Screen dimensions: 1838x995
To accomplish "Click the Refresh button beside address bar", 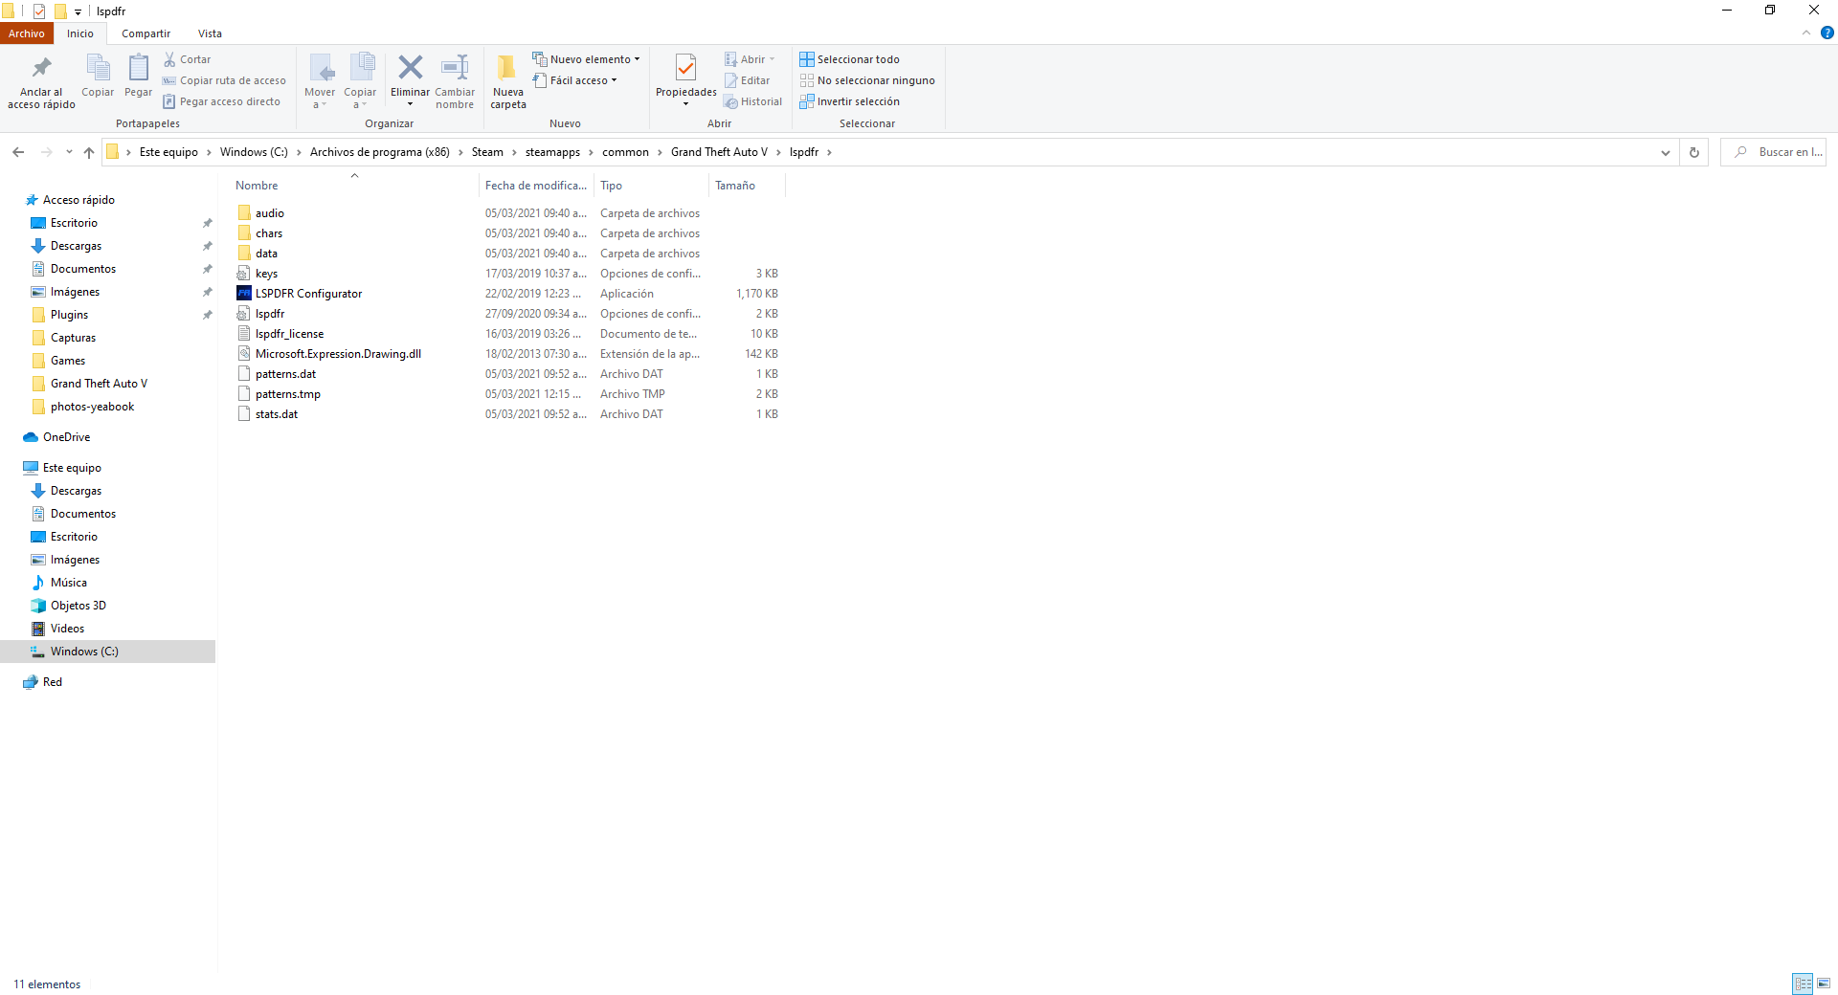I will (1693, 152).
